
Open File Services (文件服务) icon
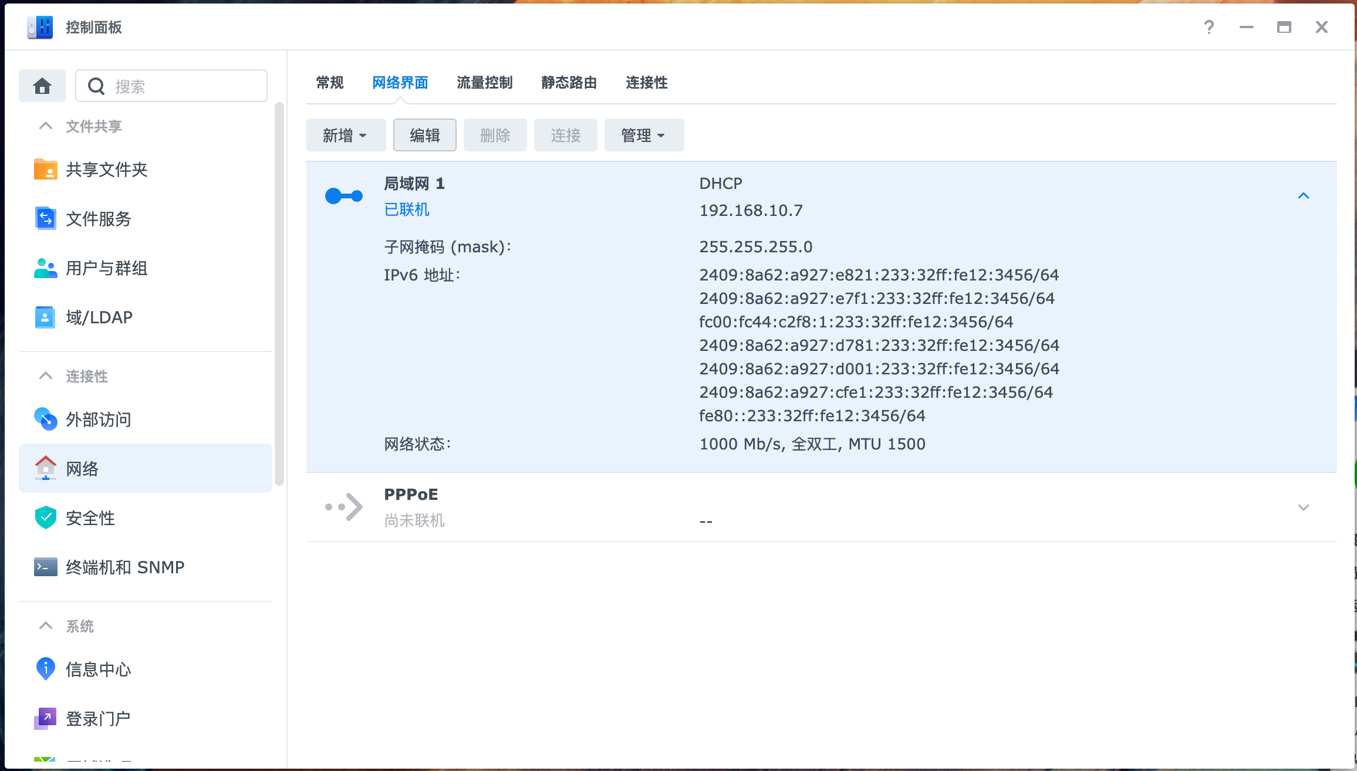pos(45,219)
